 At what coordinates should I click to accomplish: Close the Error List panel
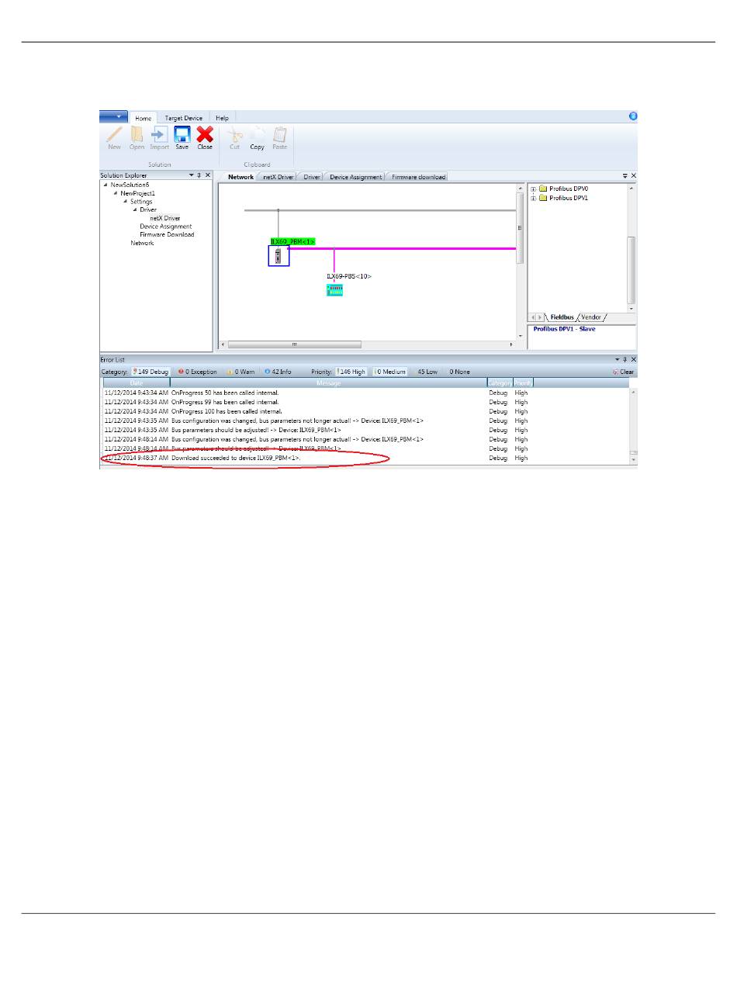pyautogui.click(x=633, y=360)
